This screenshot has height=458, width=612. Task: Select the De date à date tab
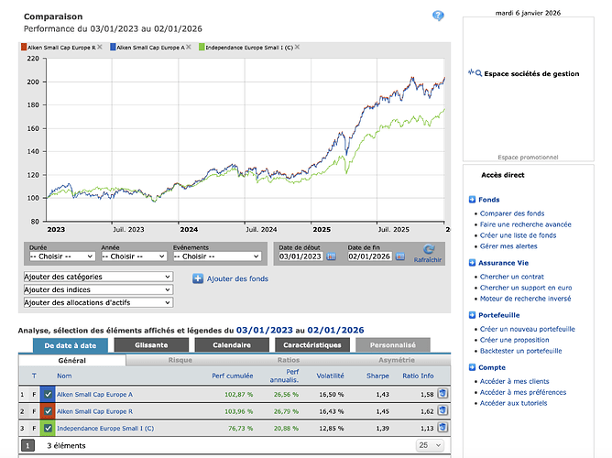(x=71, y=345)
